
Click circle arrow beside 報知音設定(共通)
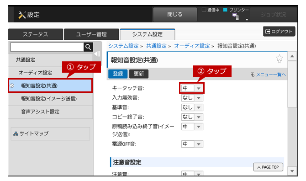(12, 85)
